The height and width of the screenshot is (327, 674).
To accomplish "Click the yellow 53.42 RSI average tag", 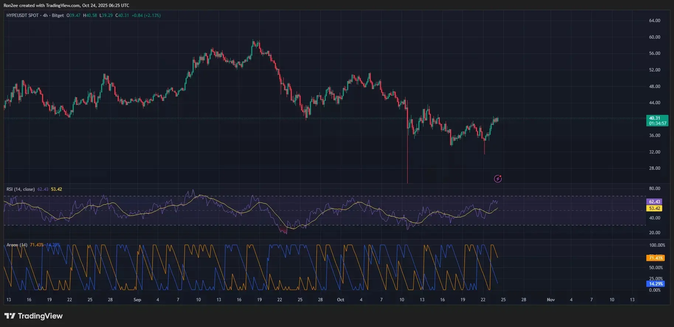I will 654,208.
